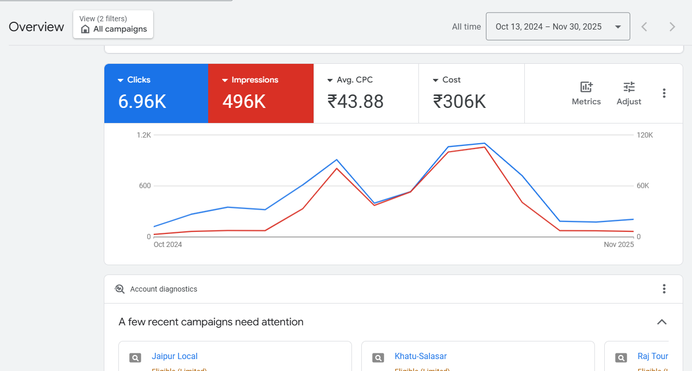Image resolution: width=692 pixels, height=371 pixels.
Task: Go to the next date range
Action: pyautogui.click(x=672, y=27)
